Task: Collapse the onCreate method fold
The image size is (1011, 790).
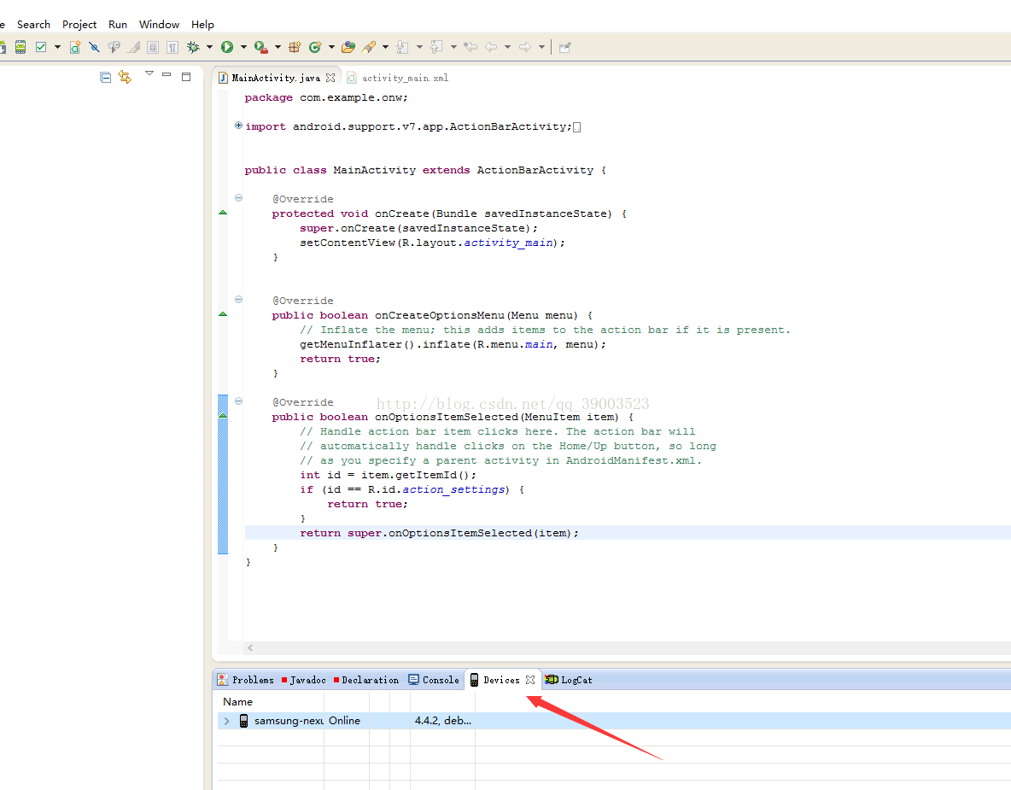Action: point(238,198)
